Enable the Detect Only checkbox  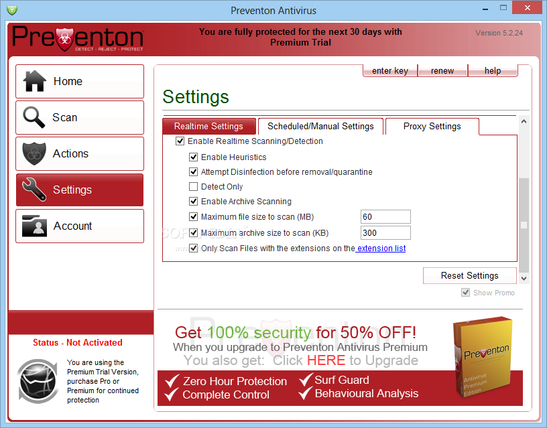[193, 186]
